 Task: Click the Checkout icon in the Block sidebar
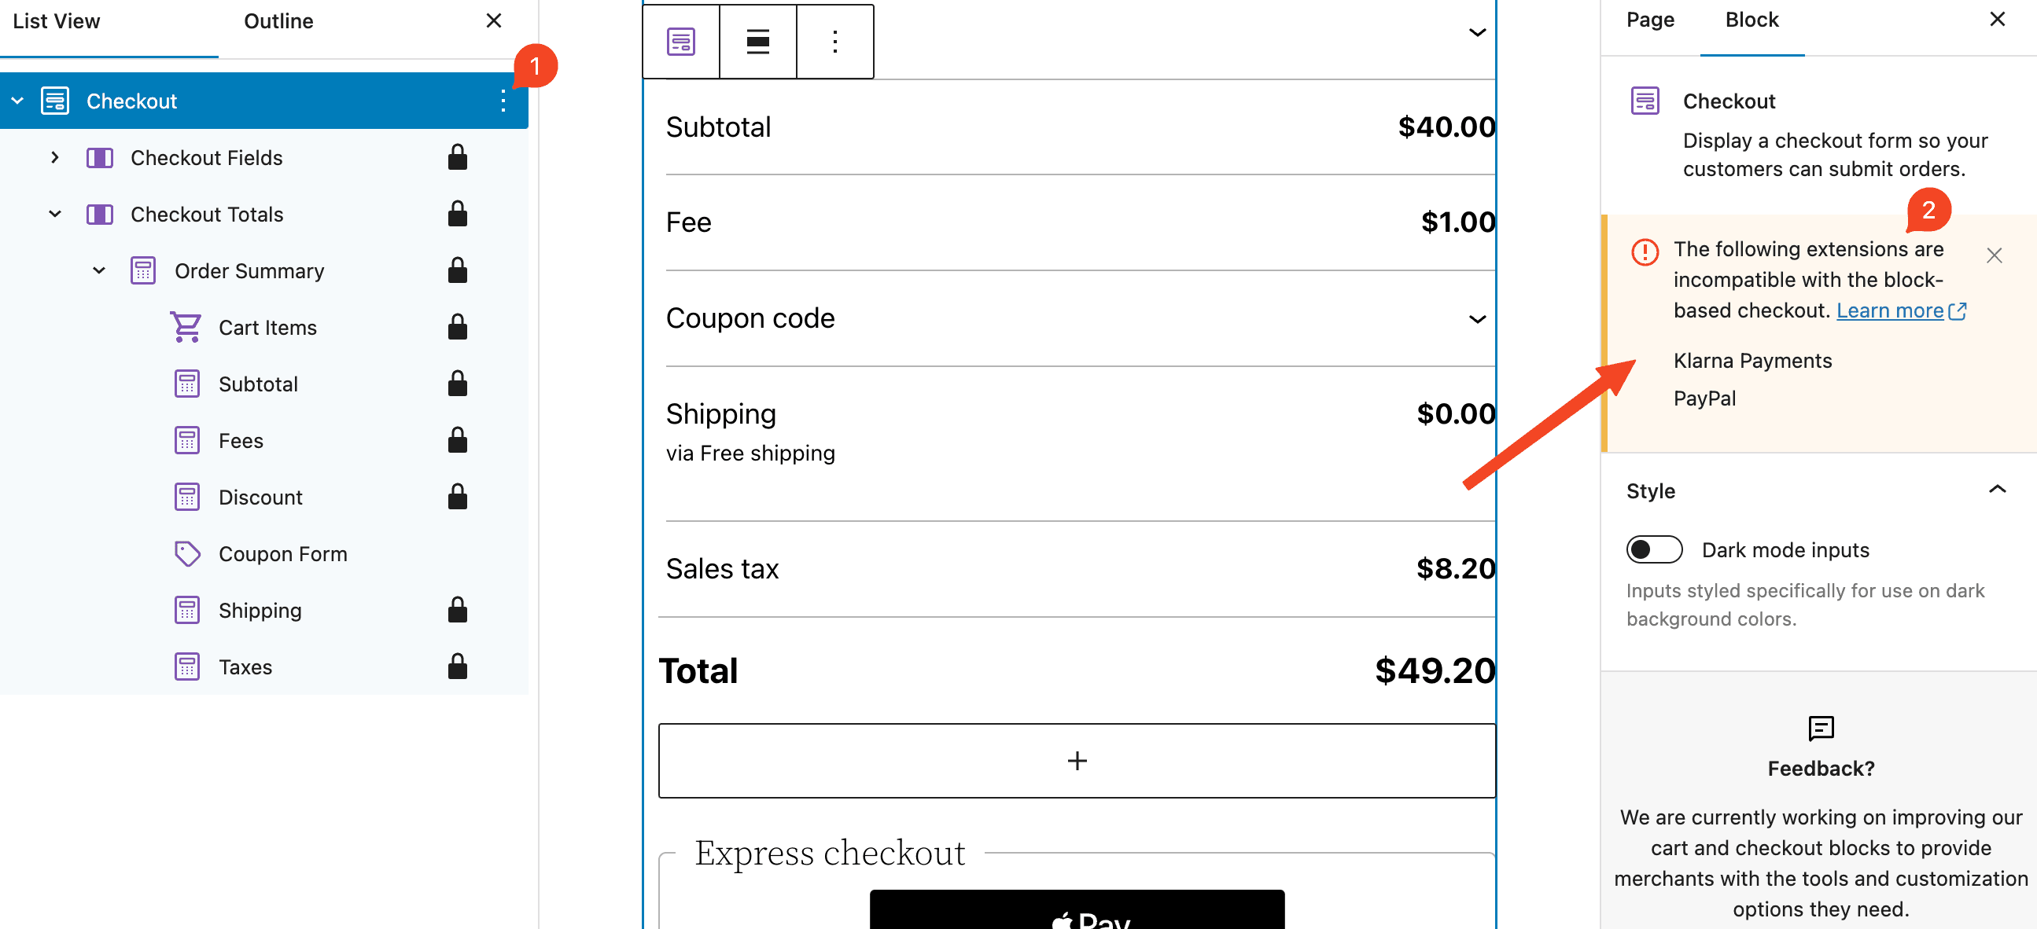(1645, 100)
